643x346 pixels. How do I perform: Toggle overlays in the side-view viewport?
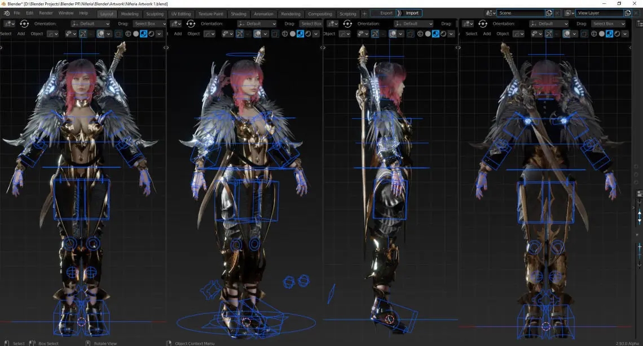393,34
